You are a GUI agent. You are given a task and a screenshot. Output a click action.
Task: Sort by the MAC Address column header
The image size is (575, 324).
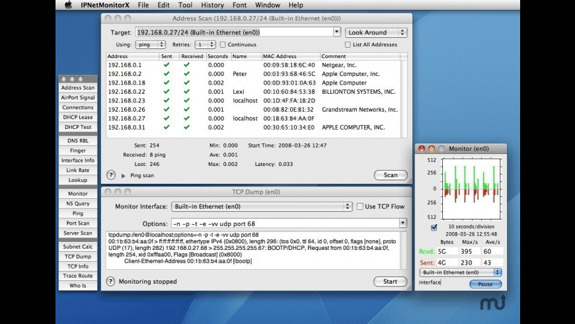tap(290, 56)
